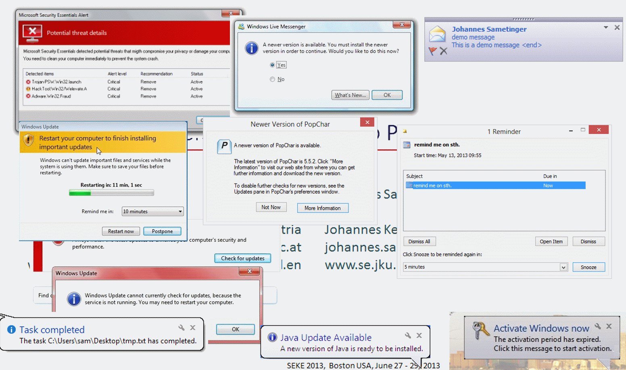The height and width of the screenshot is (370, 626).
Task: Click Johannes Sametinger sender name
Action: [x=489, y=29]
